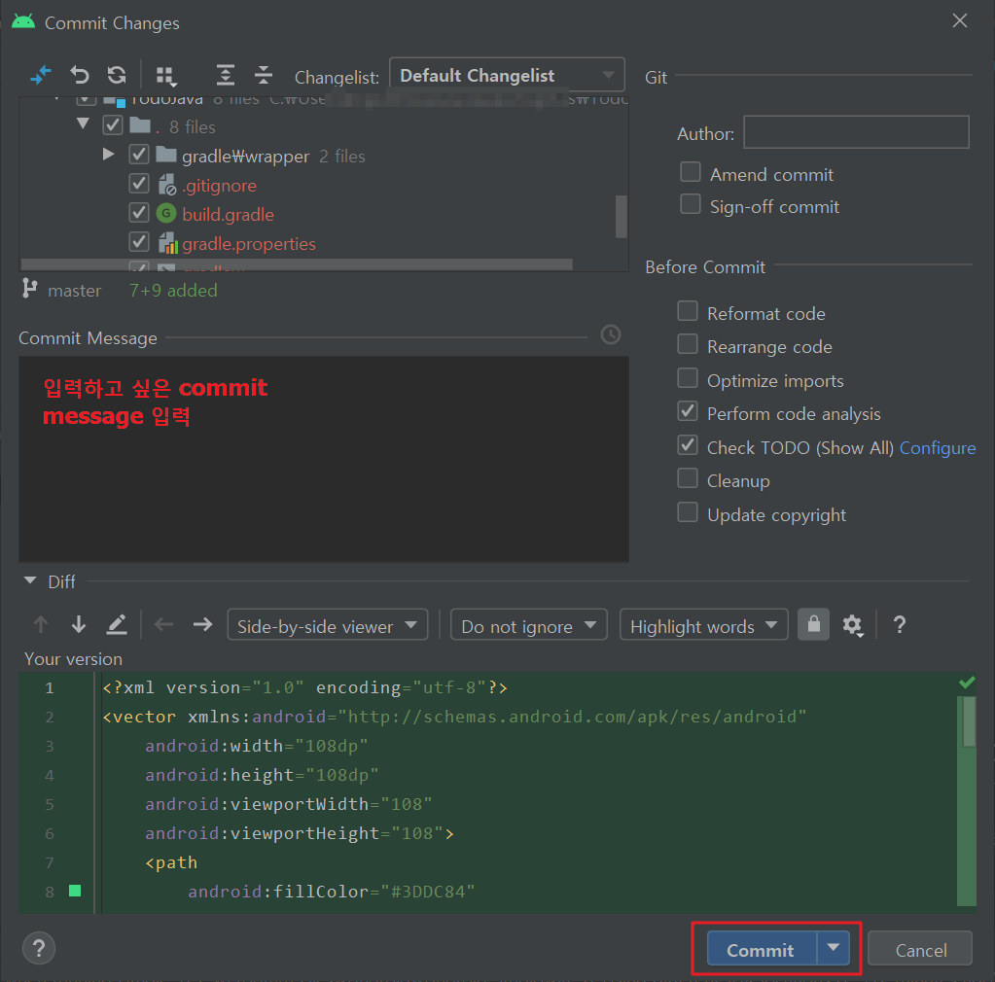Uncheck the 8 files folder checkbox
Screen dimensions: 995x982
[113, 125]
